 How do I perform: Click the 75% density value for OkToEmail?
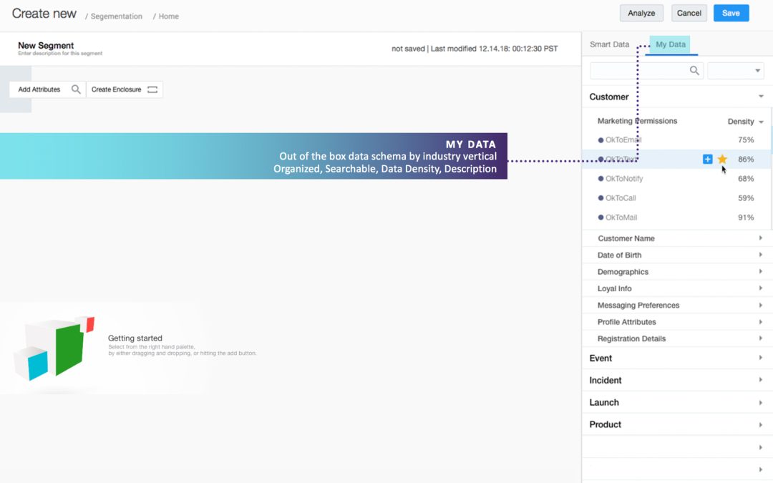pos(745,140)
